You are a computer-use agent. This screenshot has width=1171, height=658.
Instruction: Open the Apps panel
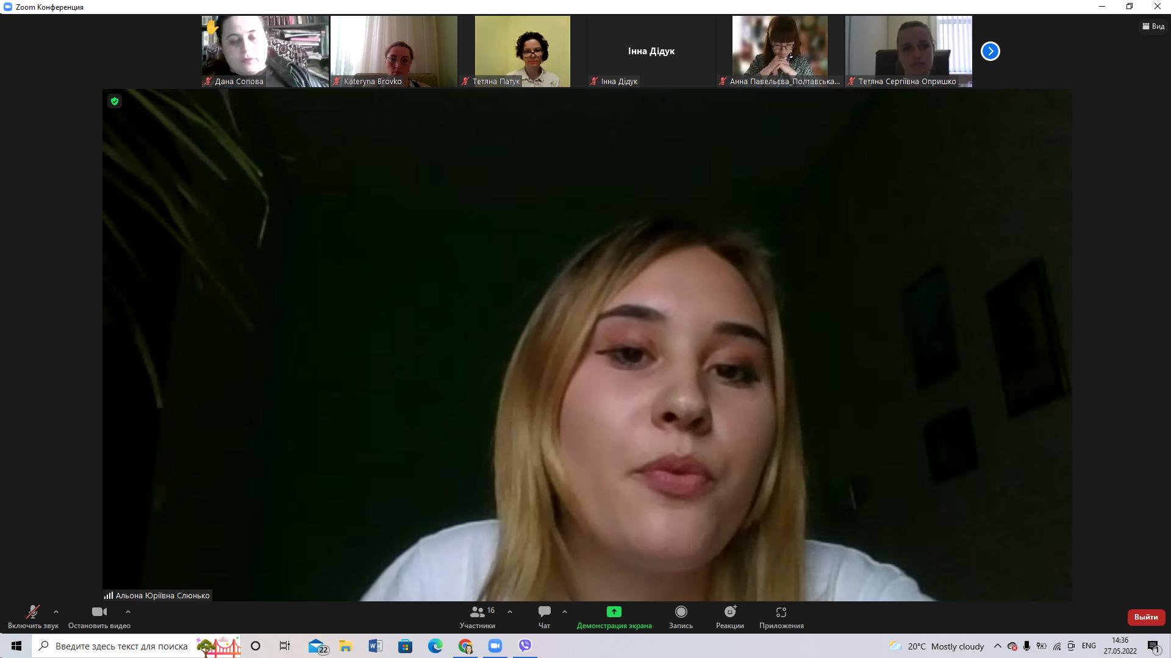(781, 617)
